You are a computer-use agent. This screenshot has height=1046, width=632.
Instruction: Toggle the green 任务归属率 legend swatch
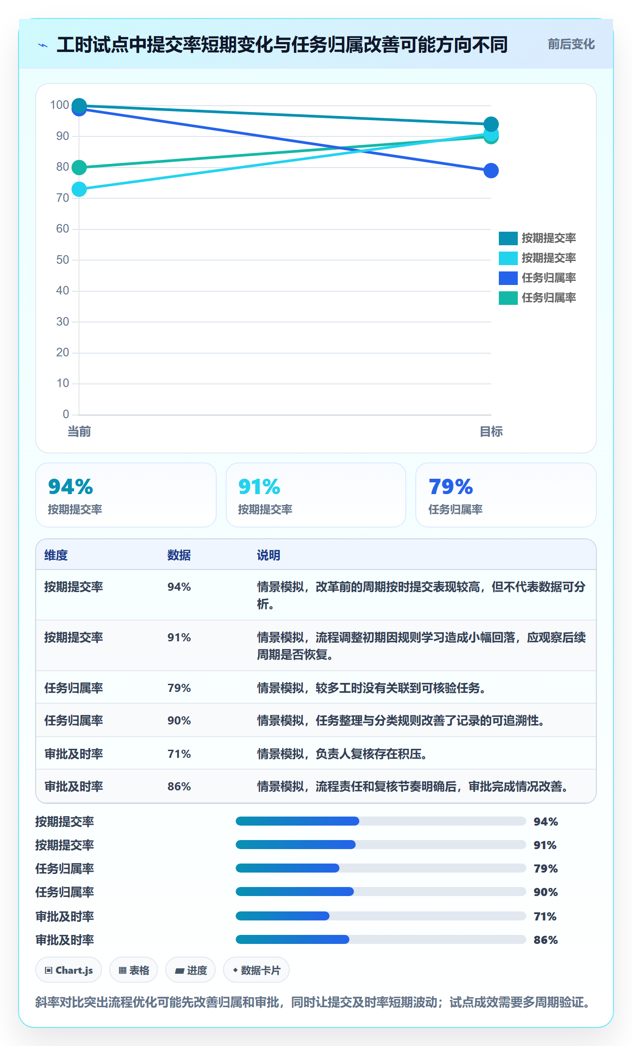508,298
